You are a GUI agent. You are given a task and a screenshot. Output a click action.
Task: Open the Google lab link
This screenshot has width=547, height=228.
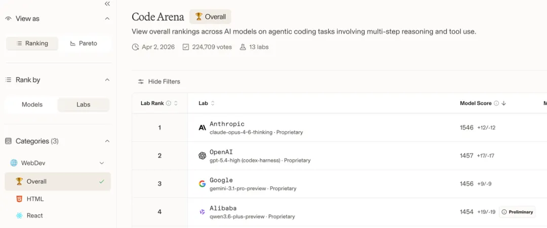click(x=221, y=180)
